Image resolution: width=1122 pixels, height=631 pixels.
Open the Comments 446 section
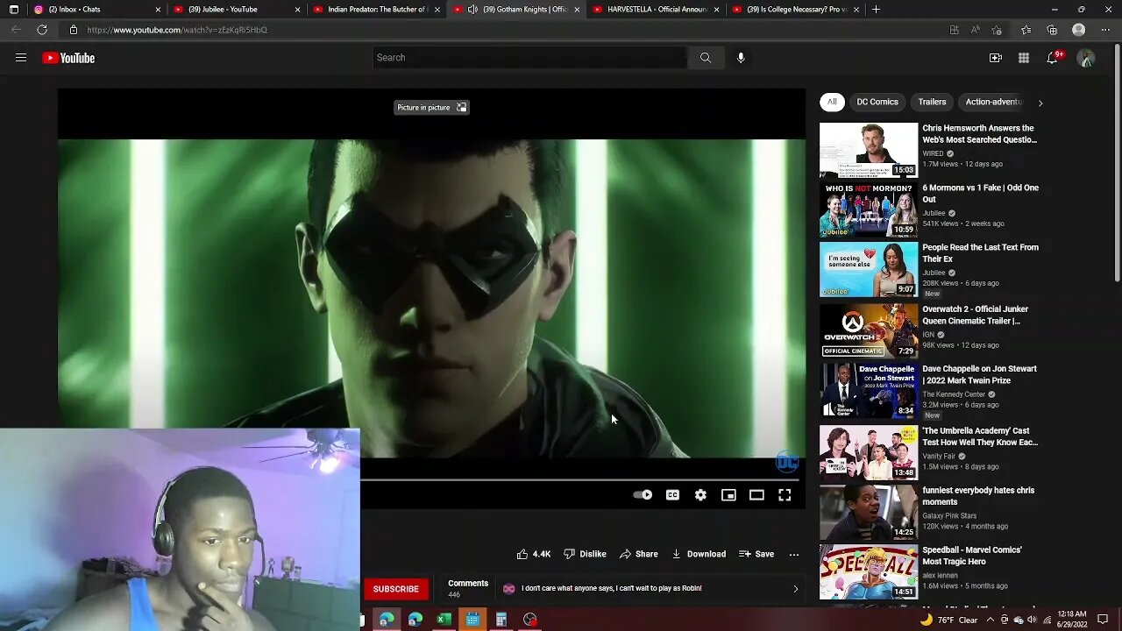pyautogui.click(x=468, y=588)
